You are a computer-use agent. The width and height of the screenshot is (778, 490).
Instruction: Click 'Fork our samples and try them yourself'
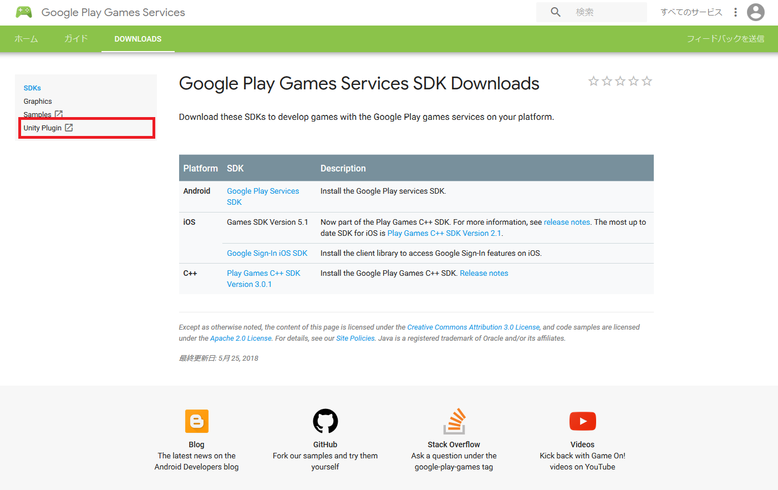pos(325,461)
